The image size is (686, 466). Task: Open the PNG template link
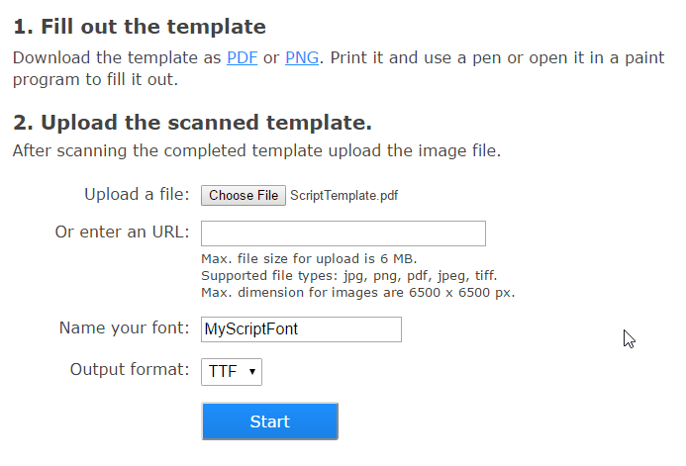(302, 57)
